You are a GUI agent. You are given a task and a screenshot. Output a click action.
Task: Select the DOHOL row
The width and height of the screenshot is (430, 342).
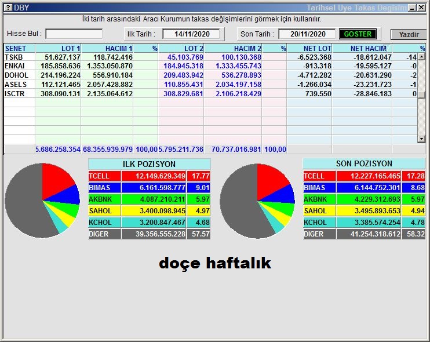210,75
